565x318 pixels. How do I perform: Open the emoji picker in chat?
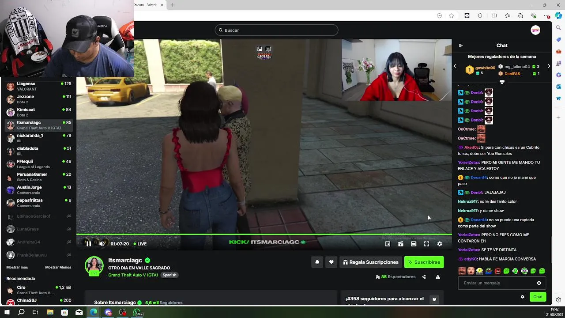[x=539, y=283]
